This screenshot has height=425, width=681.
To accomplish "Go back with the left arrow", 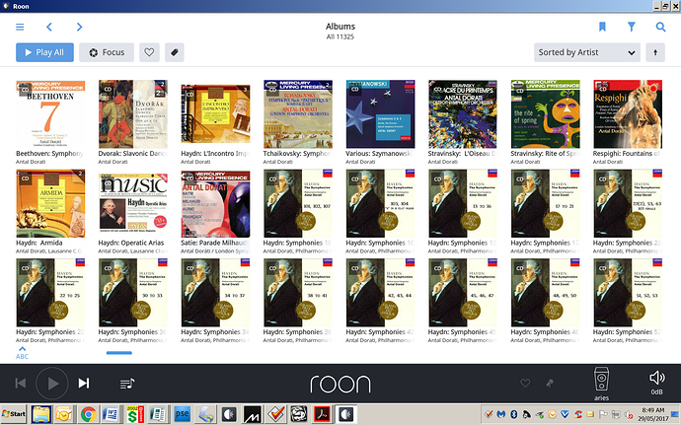I will [x=49, y=27].
